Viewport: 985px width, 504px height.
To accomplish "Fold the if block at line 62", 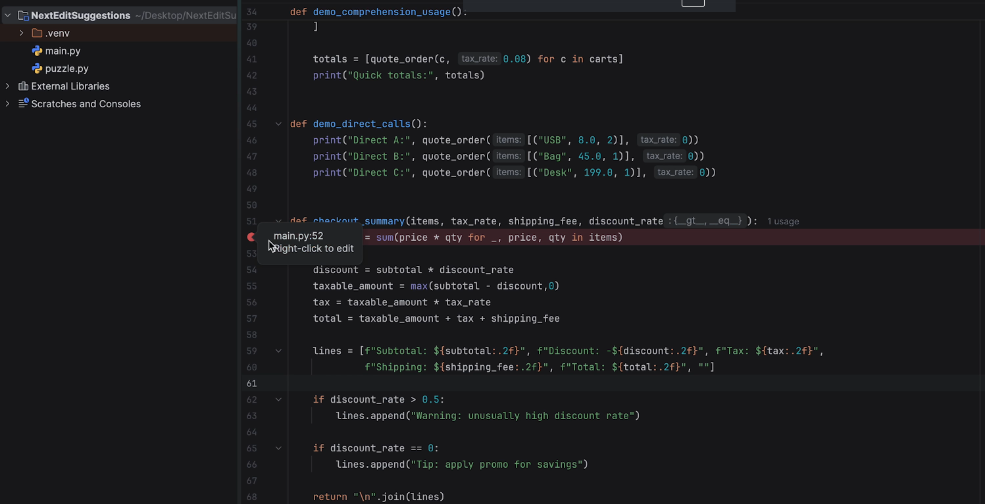I will point(278,399).
